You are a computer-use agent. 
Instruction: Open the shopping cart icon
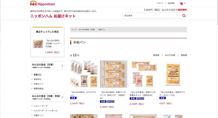[x=181, y=4]
